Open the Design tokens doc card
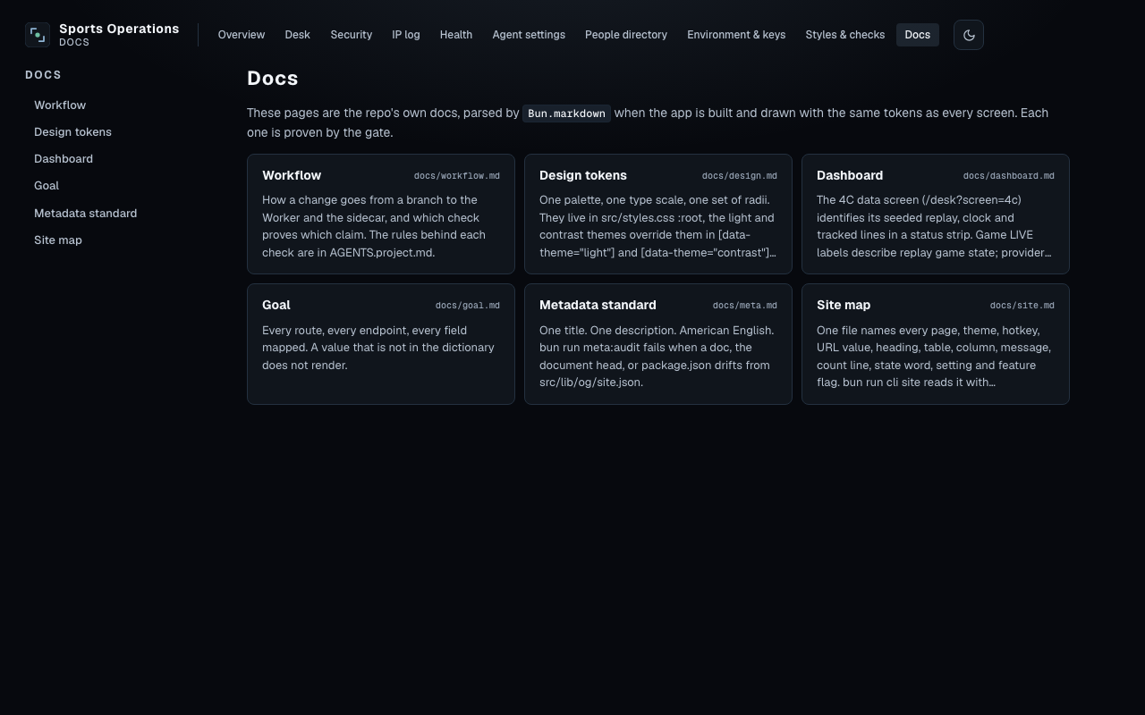 tap(658, 214)
